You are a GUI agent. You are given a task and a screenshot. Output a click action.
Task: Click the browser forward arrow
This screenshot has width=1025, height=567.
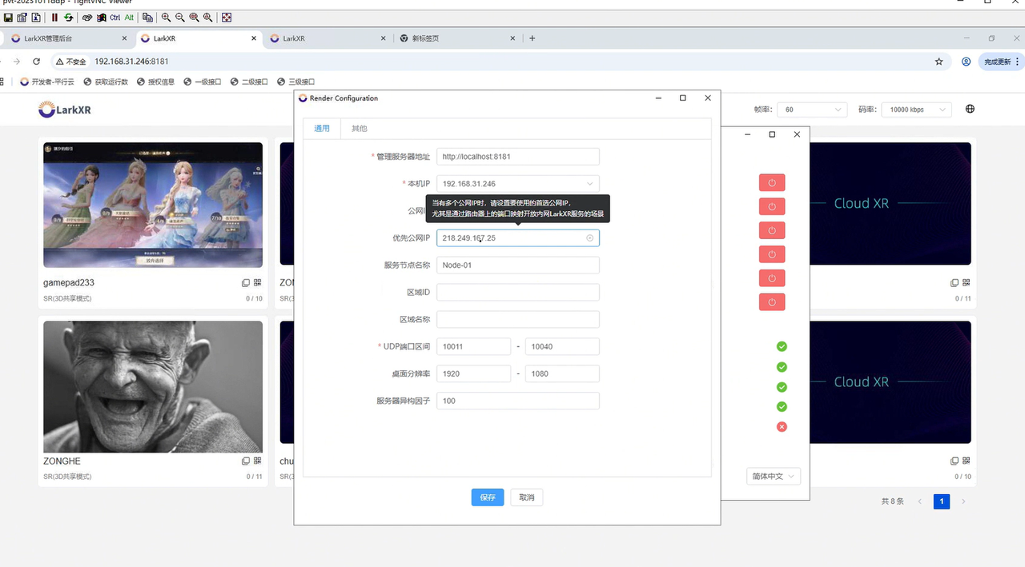(16, 62)
